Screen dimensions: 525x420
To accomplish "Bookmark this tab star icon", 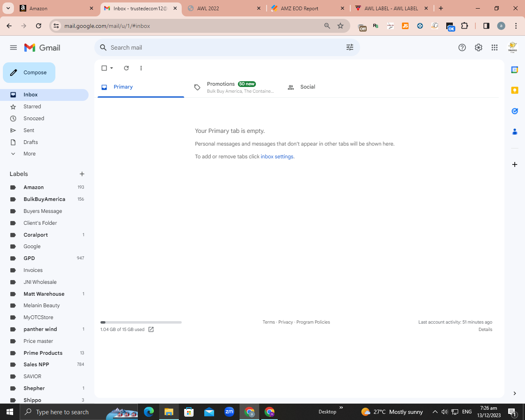I will point(340,26).
